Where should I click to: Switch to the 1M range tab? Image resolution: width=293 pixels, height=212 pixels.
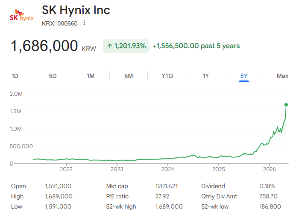(x=91, y=76)
